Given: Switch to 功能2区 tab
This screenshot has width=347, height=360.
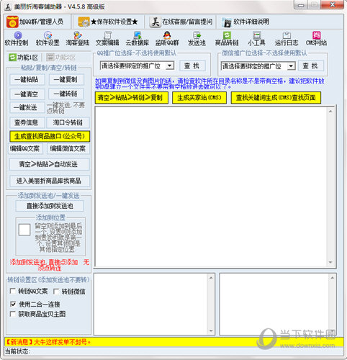Looking at the screenshot, I should [60, 58].
